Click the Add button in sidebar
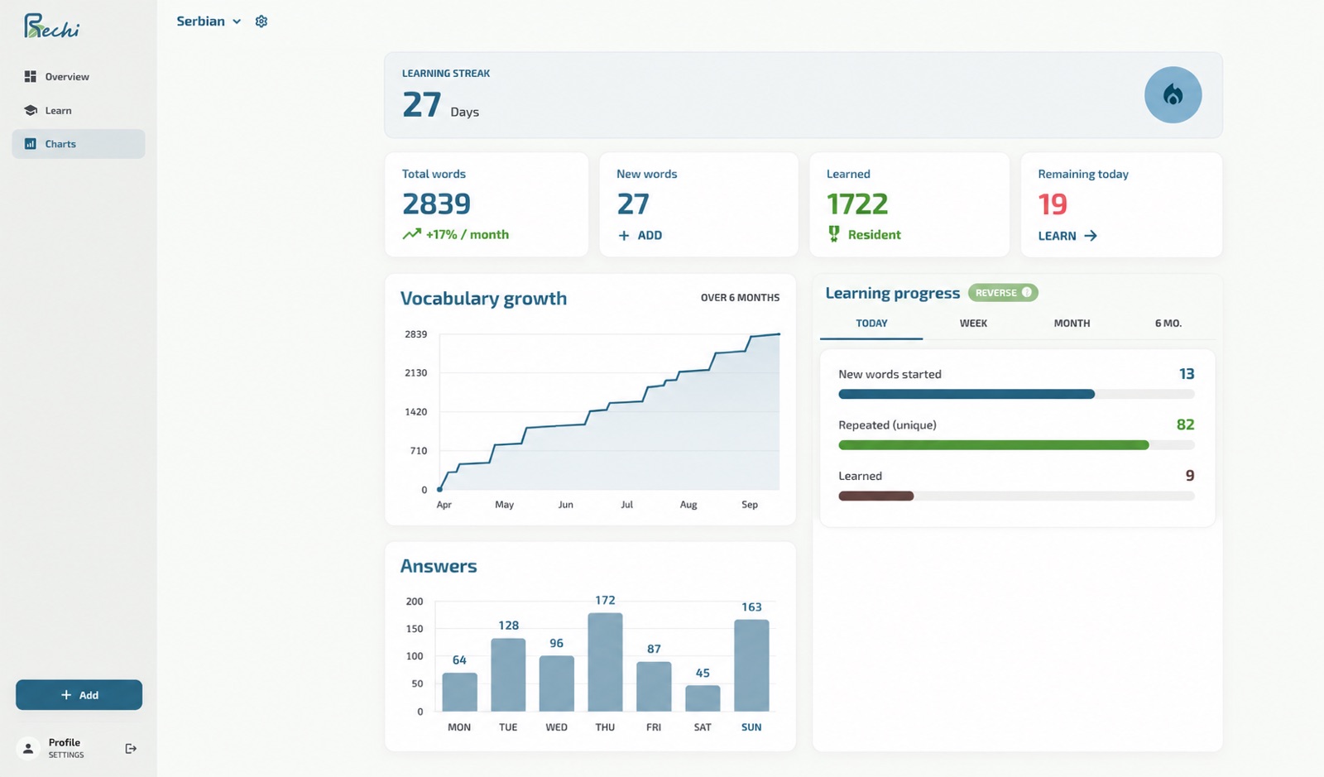 click(79, 695)
